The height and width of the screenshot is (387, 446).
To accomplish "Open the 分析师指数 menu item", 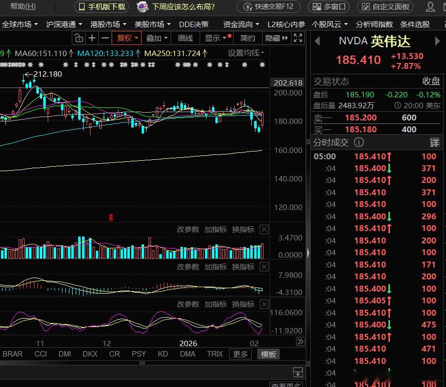I will pyautogui.click(x=374, y=25).
